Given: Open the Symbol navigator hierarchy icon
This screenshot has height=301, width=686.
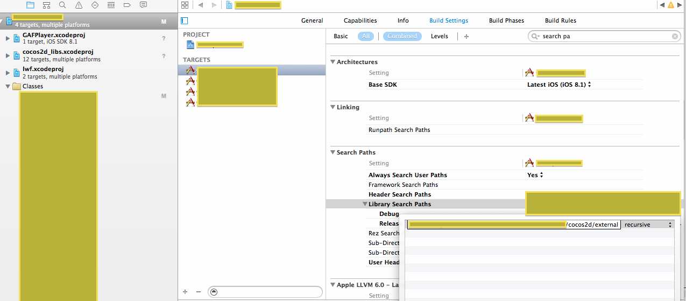Looking at the screenshot, I should coord(46,5).
